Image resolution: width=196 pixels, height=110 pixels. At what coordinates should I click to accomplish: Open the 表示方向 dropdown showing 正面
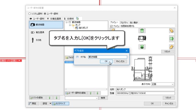point(163,84)
